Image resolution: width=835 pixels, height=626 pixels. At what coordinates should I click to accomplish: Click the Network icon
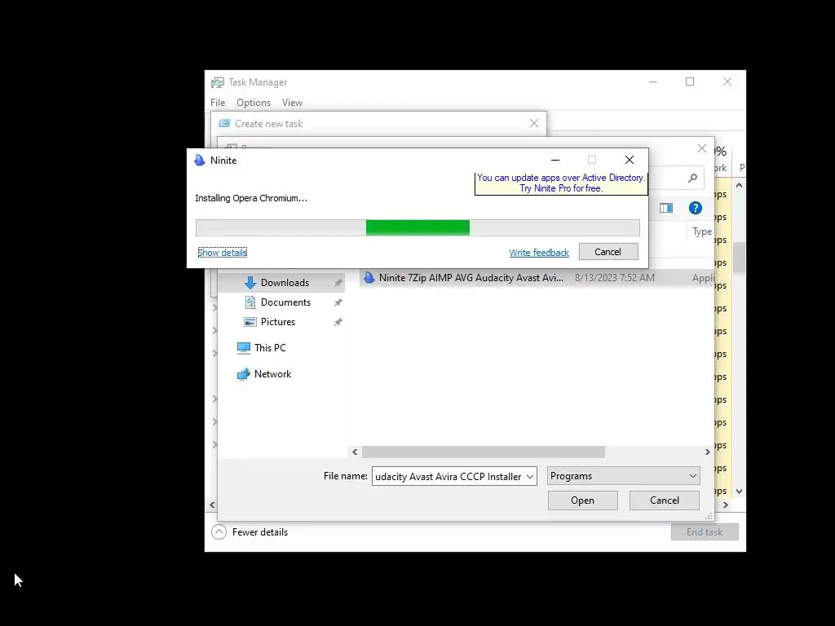(x=243, y=374)
